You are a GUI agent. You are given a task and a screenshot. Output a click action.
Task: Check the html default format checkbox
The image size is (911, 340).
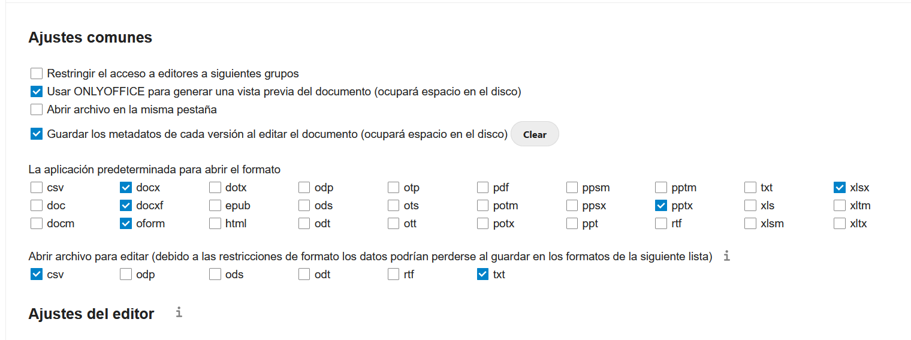click(215, 224)
